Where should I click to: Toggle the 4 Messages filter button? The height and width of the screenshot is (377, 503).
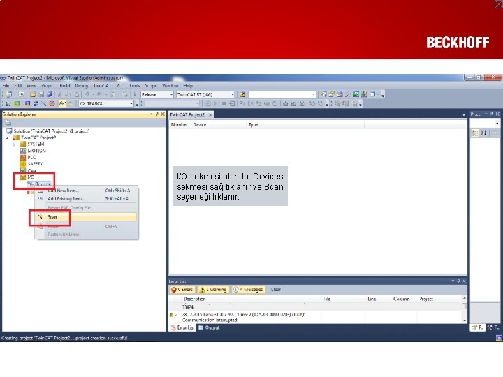tap(248, 290)
